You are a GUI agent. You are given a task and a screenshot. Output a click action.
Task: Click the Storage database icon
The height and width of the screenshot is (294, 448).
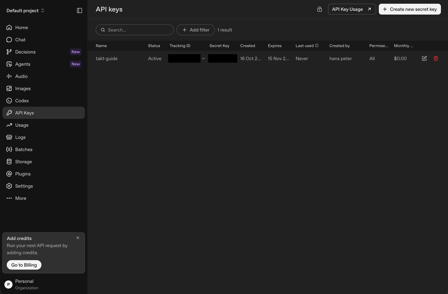(9, 162)
